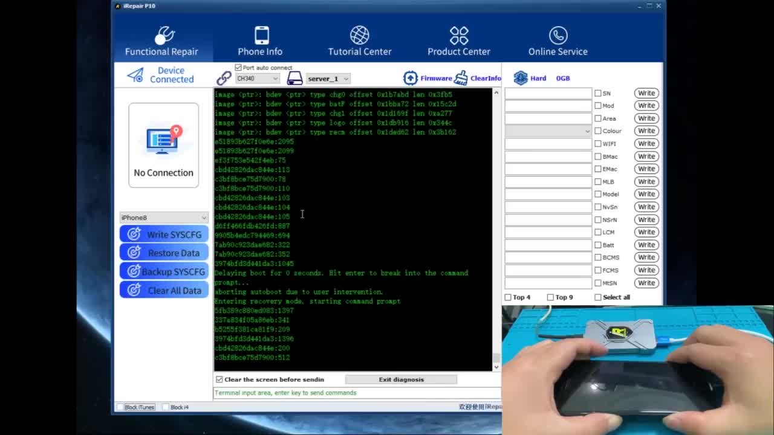Open the Online Service tab
774x435 pixels.
pyautogui.click(x=558, y=41)
